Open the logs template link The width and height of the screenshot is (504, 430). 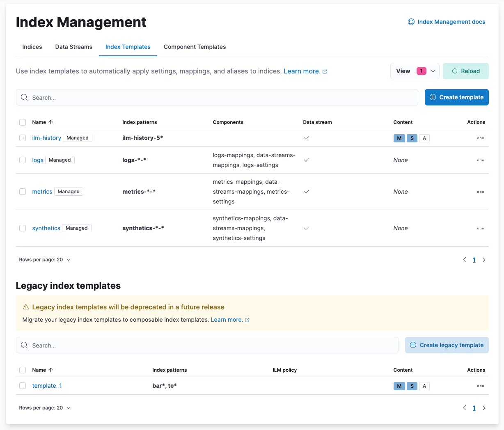[38, 160]
